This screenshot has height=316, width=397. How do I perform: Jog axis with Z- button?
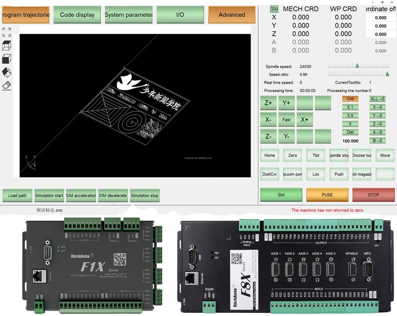[x=268, y=136]
